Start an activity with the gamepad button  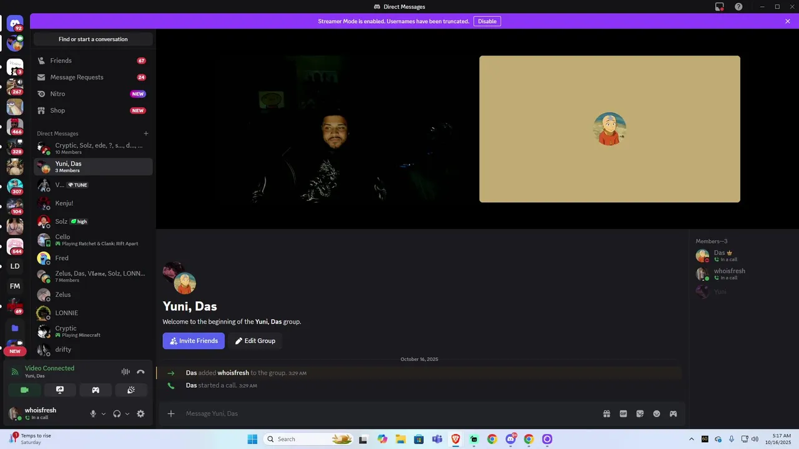[96, 390]
